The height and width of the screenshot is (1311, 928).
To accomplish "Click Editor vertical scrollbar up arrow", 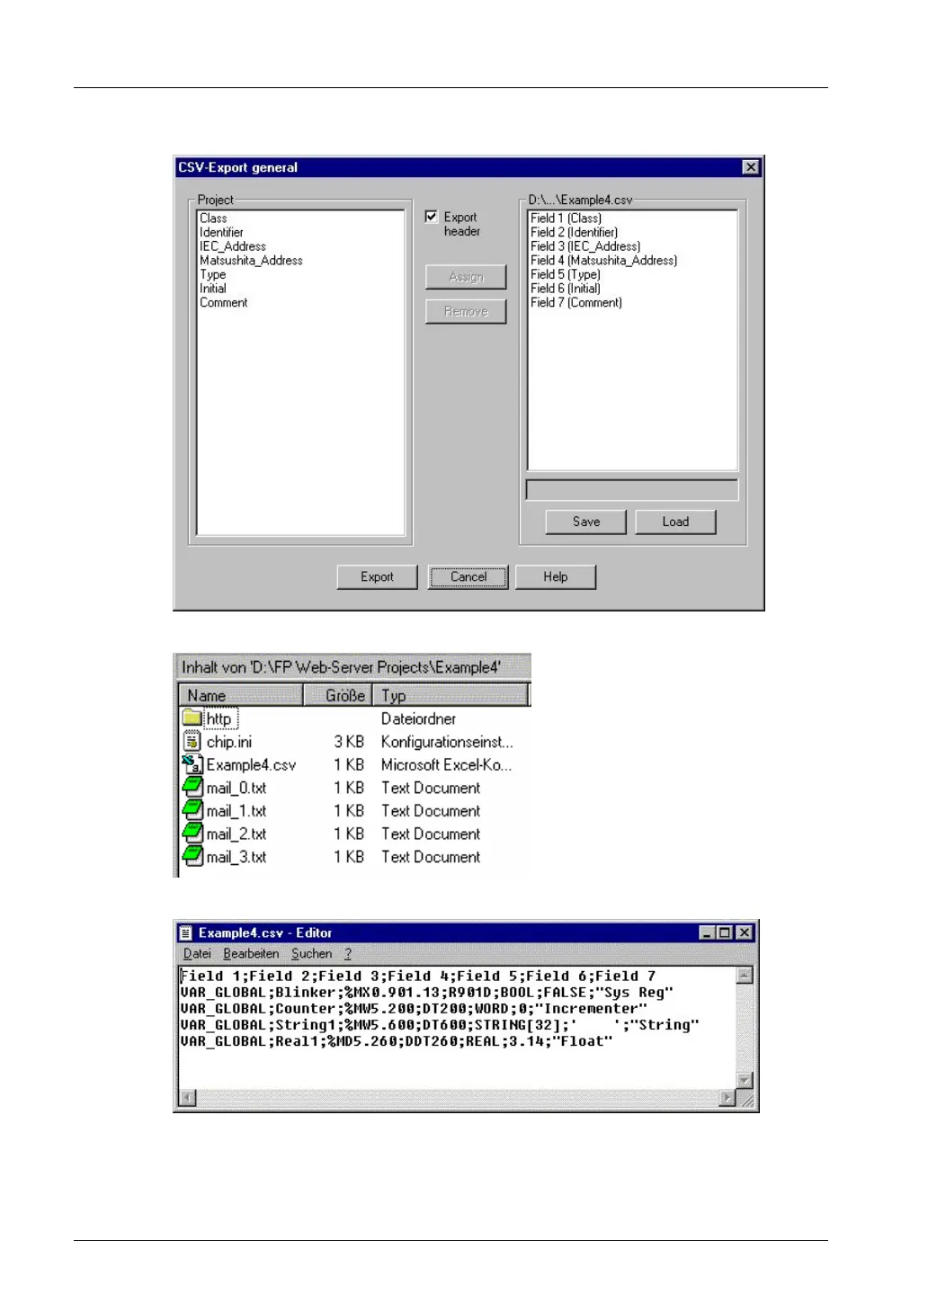I will tap(745, 976).
